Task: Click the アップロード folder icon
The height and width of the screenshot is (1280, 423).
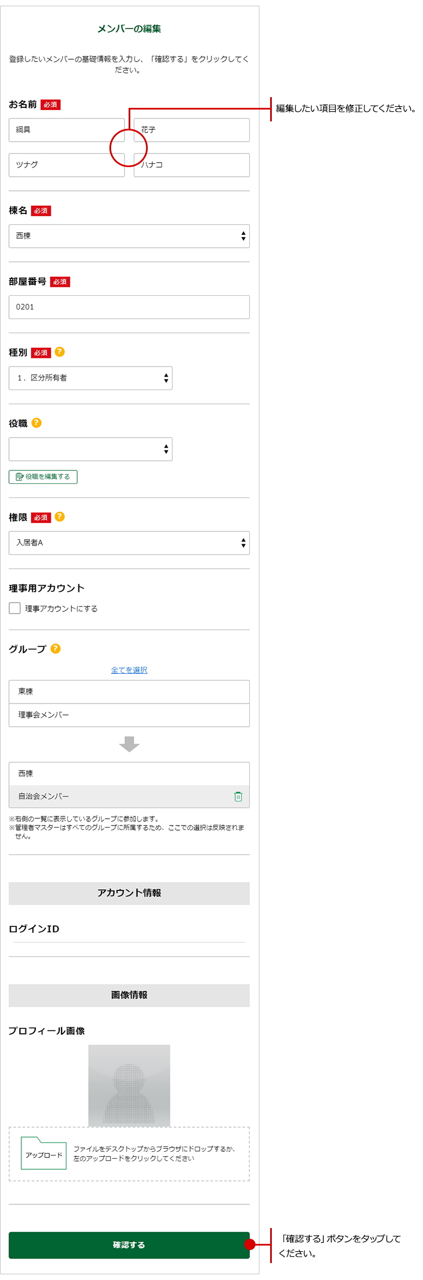Action: [x=43, y=1154]
